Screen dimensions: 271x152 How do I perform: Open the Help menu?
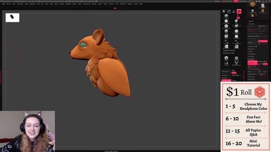(x=141, y=4)
